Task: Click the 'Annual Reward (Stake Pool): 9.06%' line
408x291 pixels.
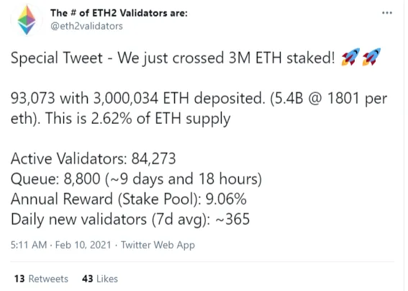Action: coord(129,200)
